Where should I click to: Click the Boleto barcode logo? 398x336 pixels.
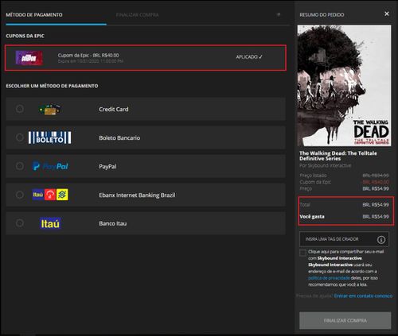[49, 137]
